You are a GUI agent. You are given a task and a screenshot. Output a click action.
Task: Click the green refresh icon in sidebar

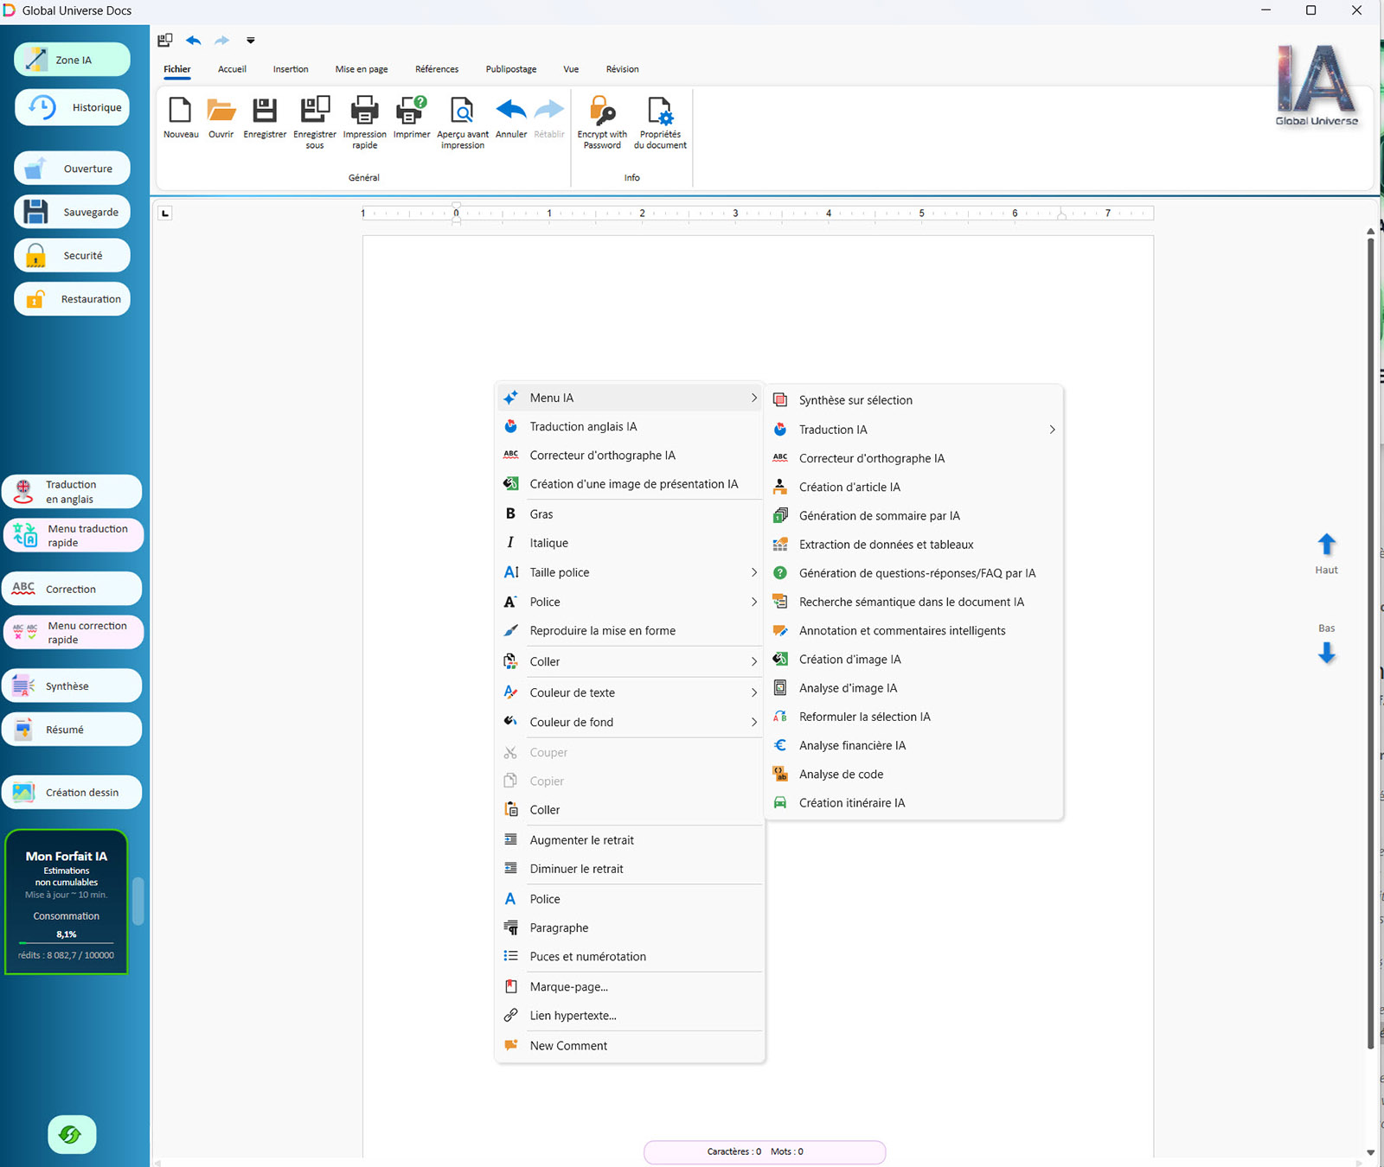pos(72,1134)
